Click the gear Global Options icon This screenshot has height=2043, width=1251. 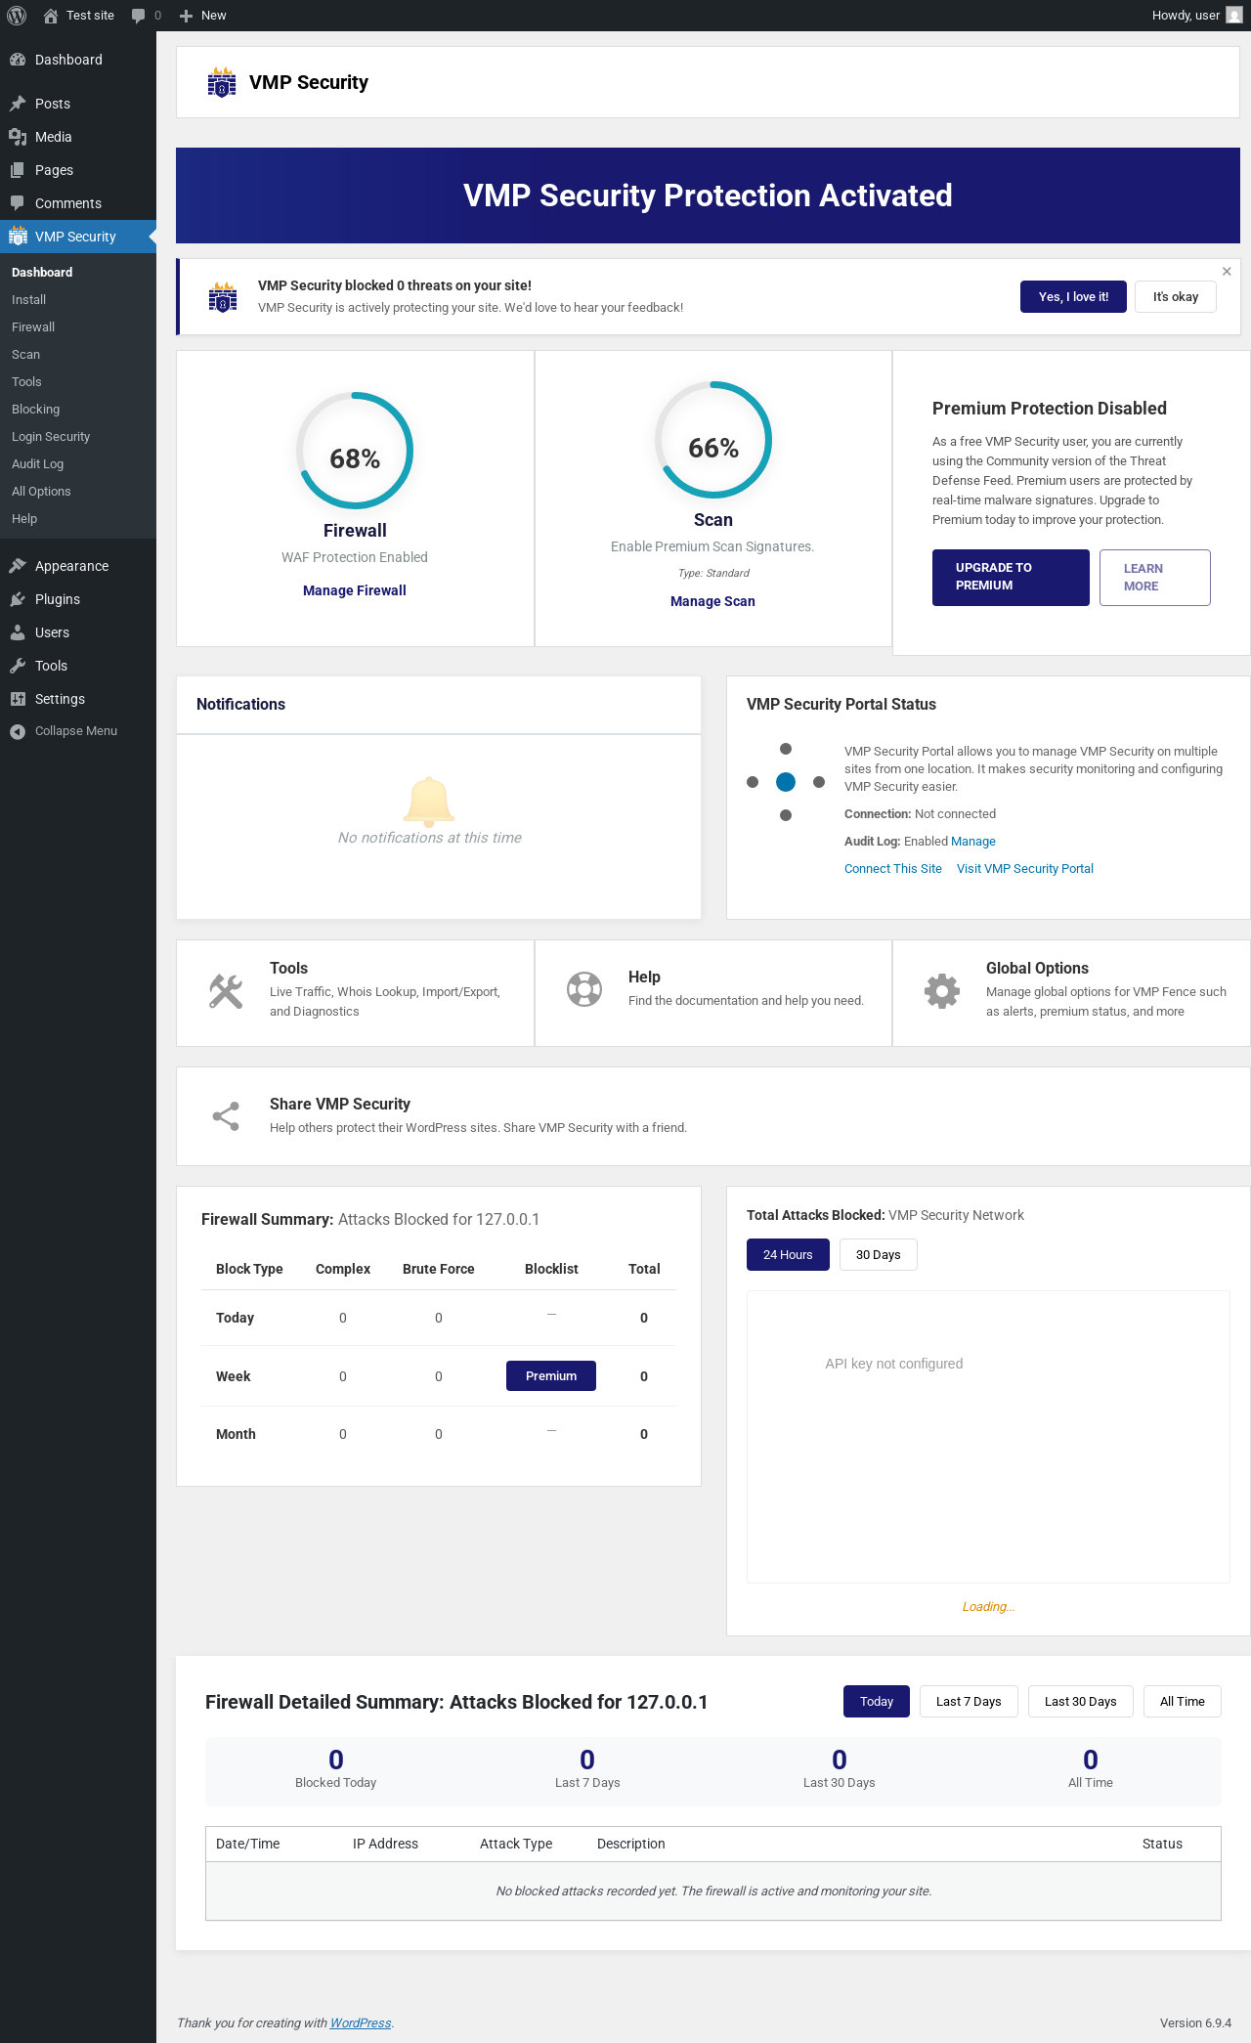point(942,991)
